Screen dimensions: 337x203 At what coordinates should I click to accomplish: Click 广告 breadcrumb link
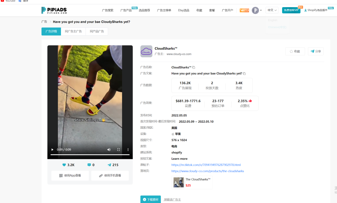click(44, 22)
